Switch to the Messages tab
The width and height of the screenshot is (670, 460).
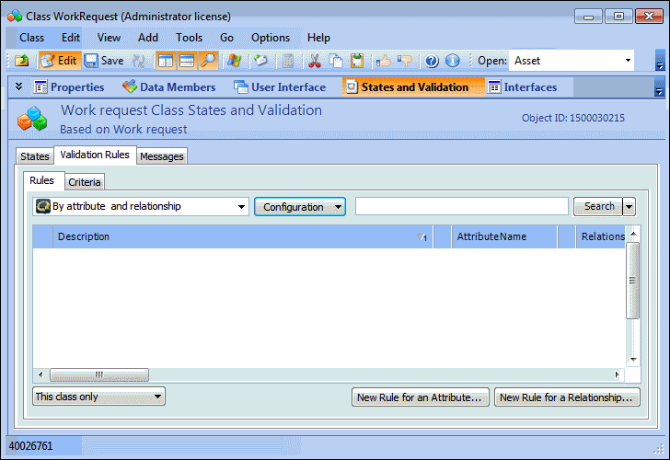(x=162, y=156)
